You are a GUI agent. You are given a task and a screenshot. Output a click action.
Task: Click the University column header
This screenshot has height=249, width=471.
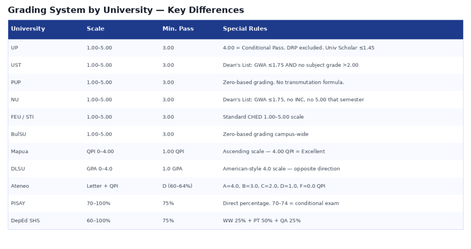tap(28, 29)
